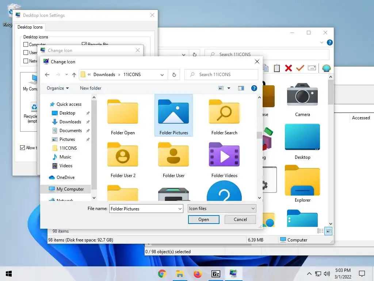Expand the address bar path dropdown
The height and width of the screenshot is (281, 374).
(162, 75)
